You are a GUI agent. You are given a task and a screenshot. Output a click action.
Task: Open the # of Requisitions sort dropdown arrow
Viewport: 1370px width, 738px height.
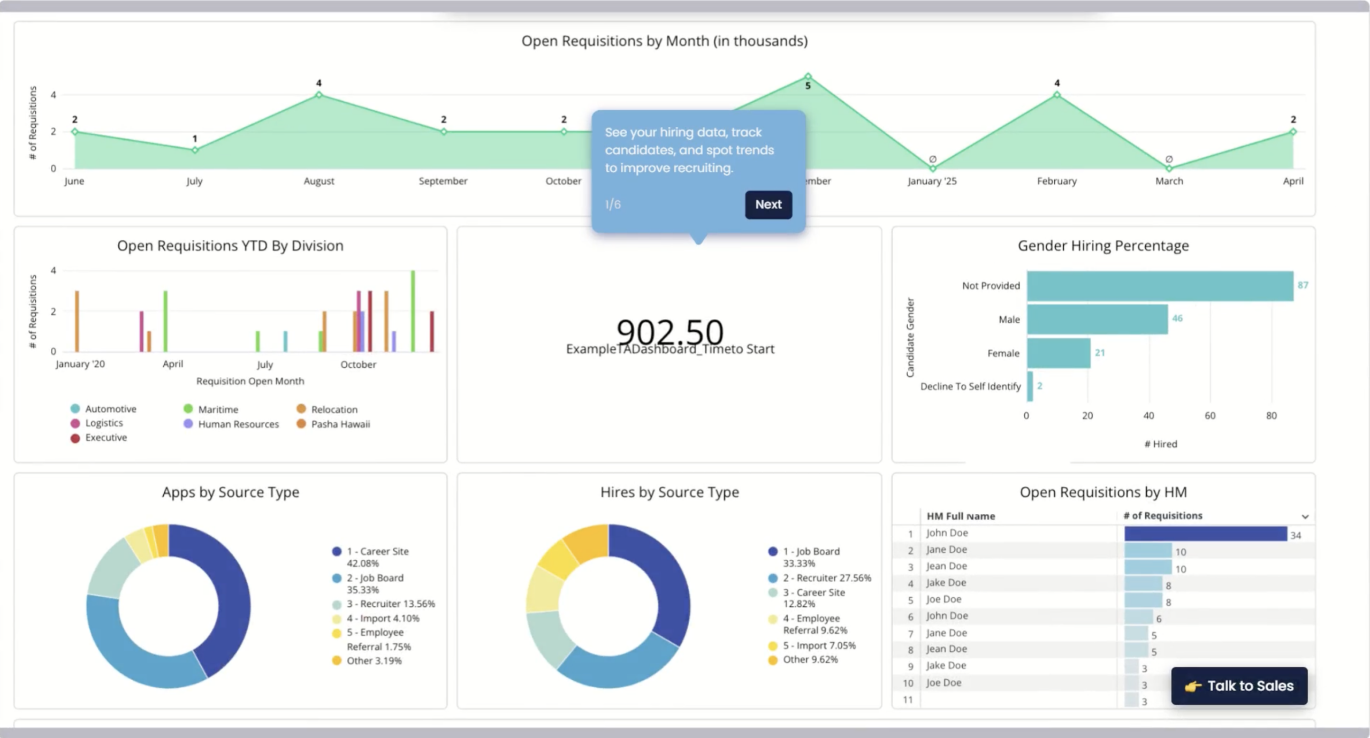click(1305, 516)
